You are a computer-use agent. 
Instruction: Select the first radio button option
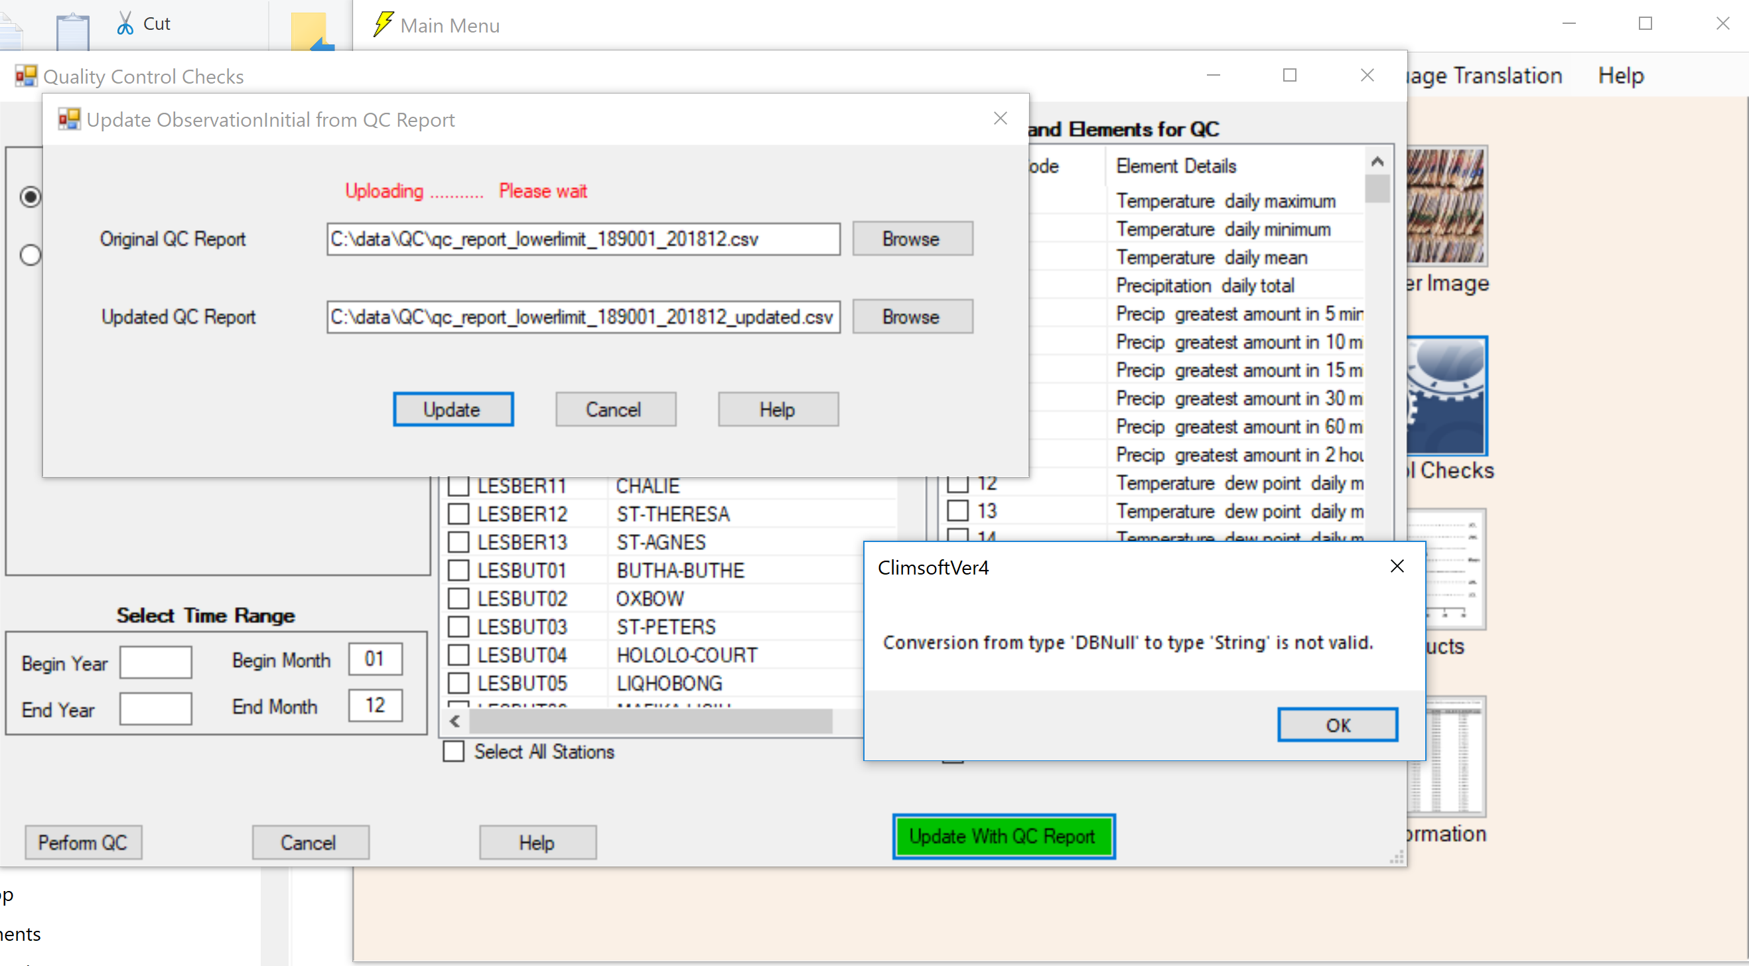[x=30, y=197]
